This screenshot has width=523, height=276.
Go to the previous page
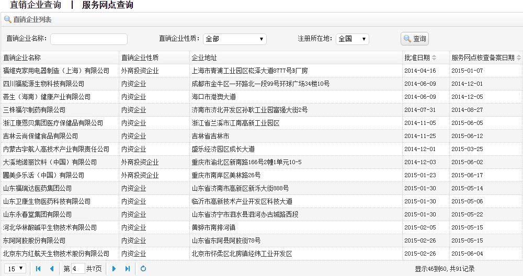pos(52,269)
